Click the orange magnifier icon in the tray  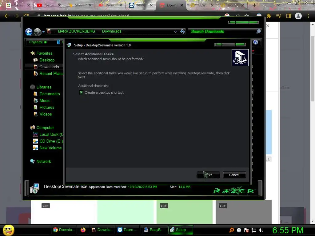click(231, 230)
